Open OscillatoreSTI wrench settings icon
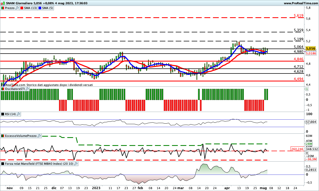 tap(27, 89)
